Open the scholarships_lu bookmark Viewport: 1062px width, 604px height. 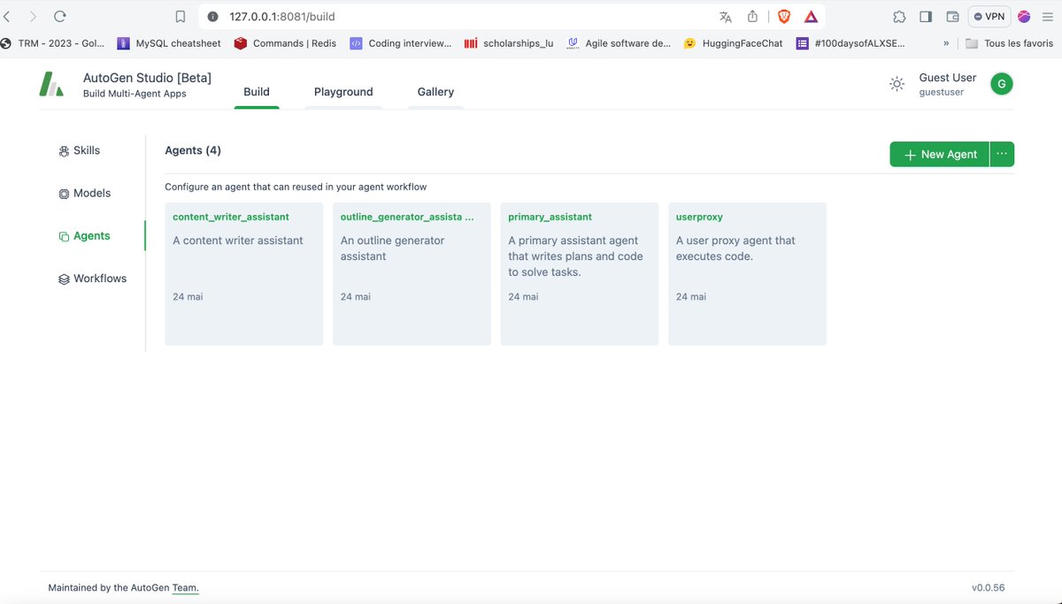click(509, 42)
